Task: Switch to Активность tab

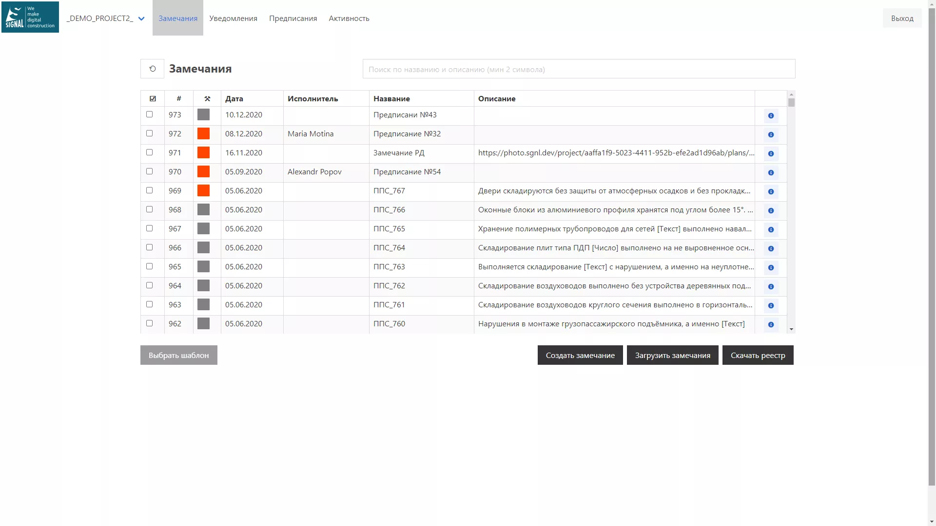Action: 349,18
